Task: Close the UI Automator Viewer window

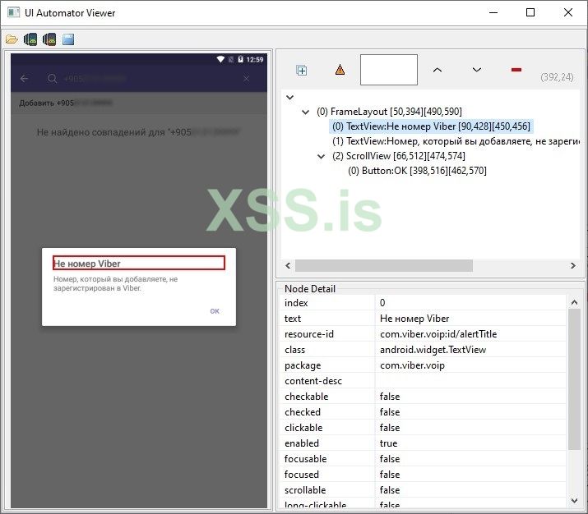Action: pyautogui.click(x=568, y=12)
